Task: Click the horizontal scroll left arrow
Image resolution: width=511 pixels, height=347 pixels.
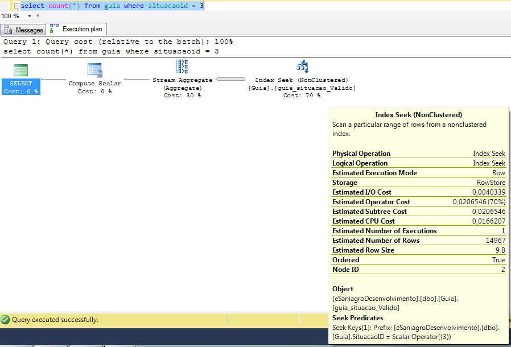Action: pyautogui.click(x=38, y=15)
